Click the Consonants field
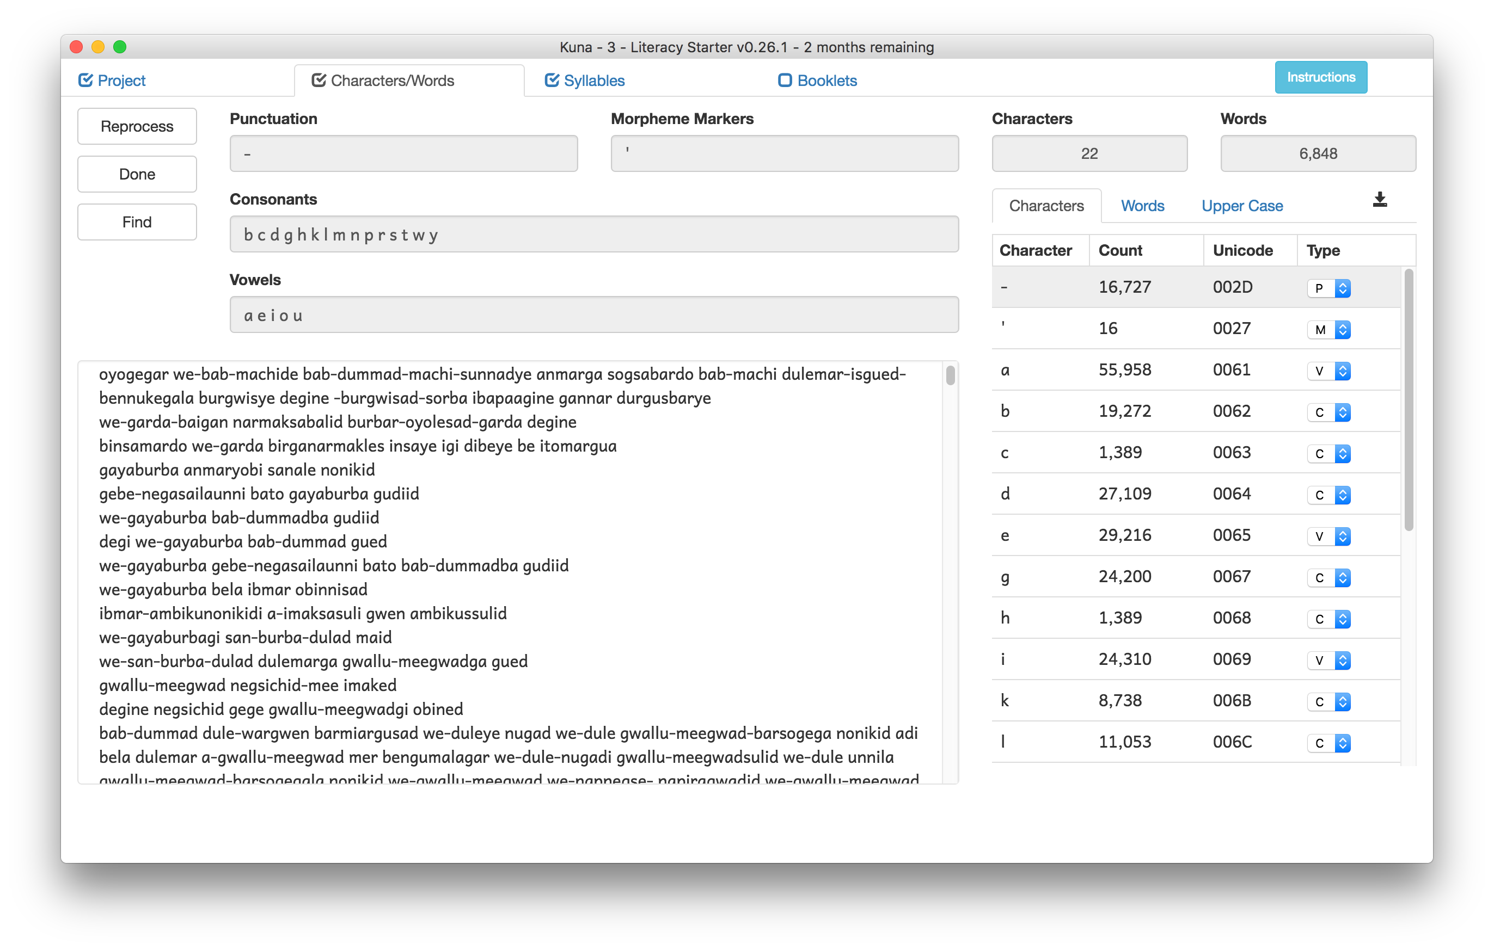 coord(594,234)
